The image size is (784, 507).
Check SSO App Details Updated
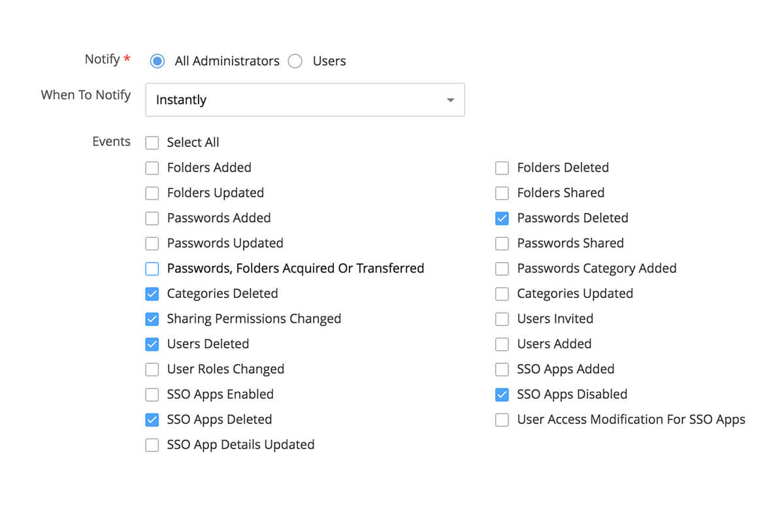click(152, 446)
